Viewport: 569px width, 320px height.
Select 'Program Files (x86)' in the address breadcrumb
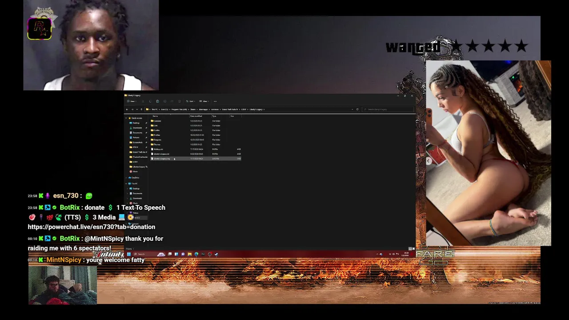tap(179, 109)
